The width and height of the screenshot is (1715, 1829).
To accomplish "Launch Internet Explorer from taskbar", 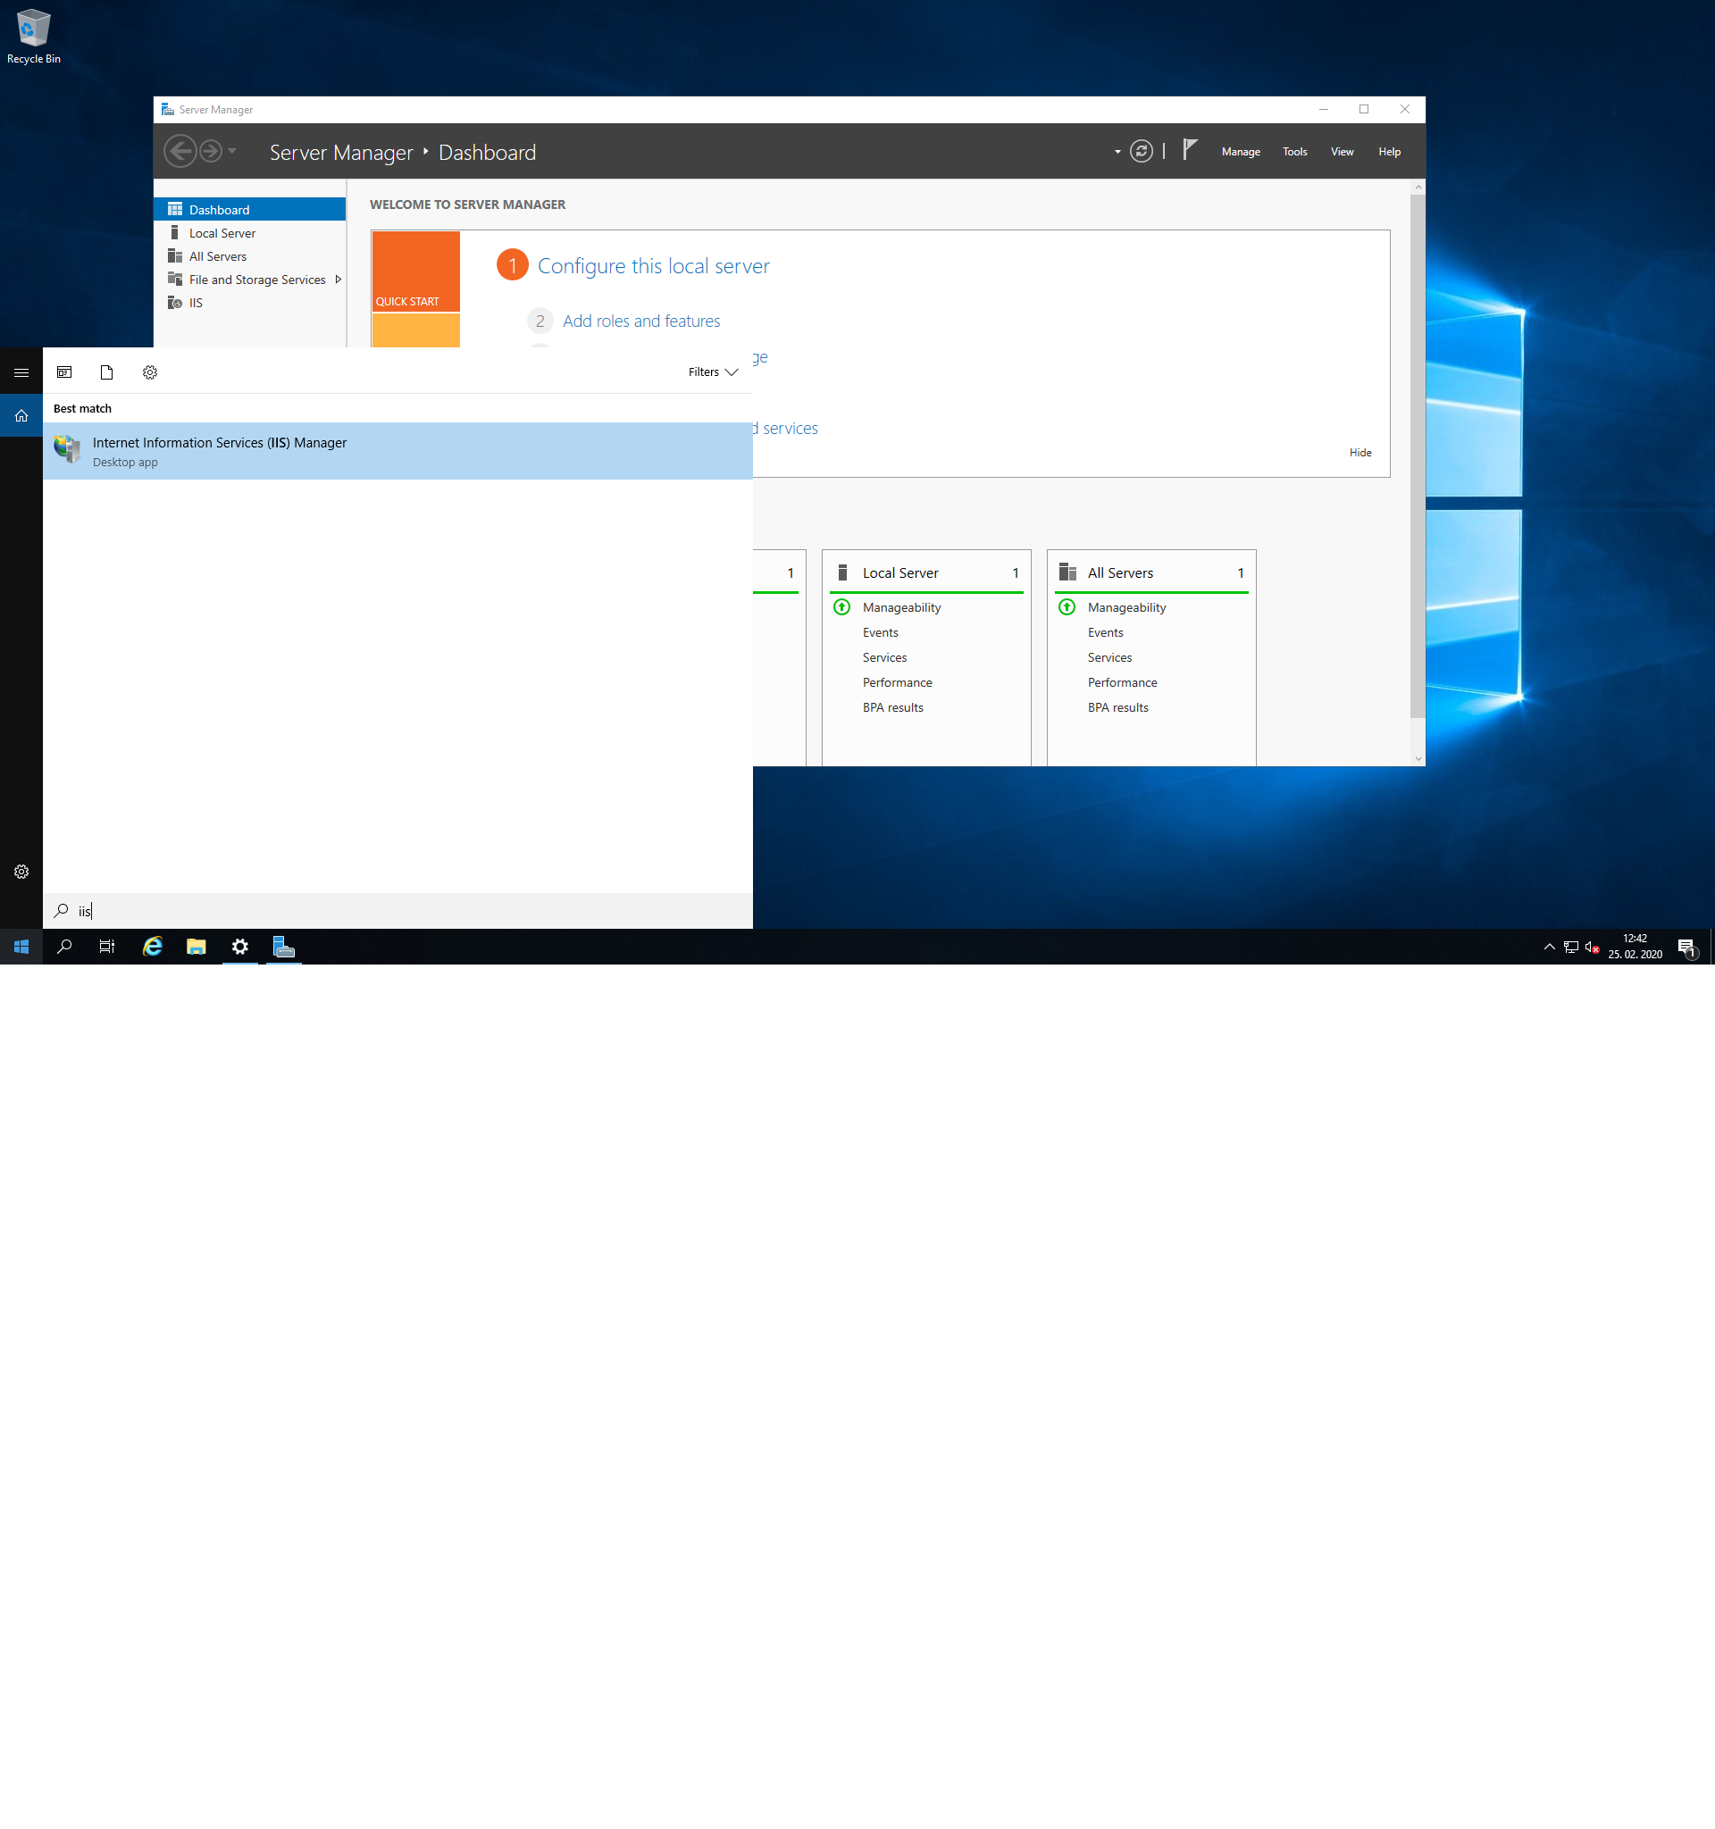I will pyautogui.click(x=152, y=947).
